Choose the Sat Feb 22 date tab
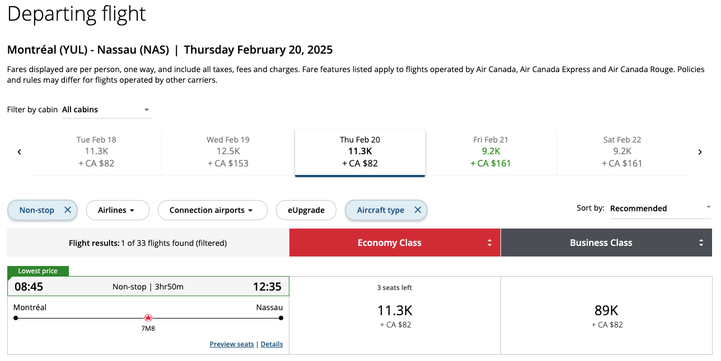The height and width of the screenshot is (361, 721). tap(622, 151)
